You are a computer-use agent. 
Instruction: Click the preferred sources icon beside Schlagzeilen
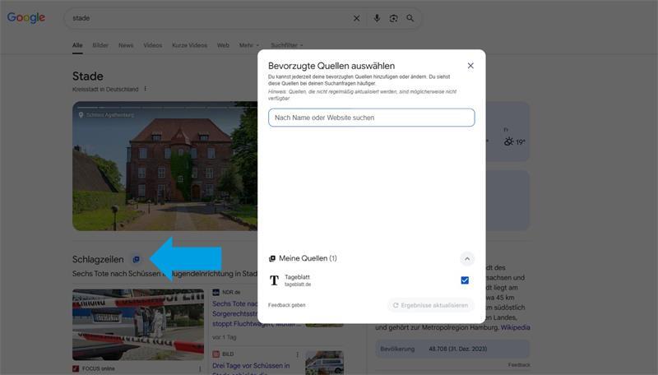pos(136,259)
